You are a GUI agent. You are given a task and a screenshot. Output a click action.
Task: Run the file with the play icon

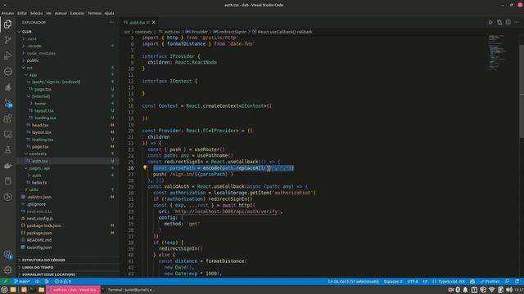pos(490,22)
